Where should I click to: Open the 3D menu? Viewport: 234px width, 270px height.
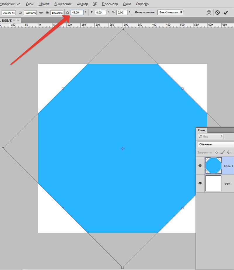click(95, 4)
